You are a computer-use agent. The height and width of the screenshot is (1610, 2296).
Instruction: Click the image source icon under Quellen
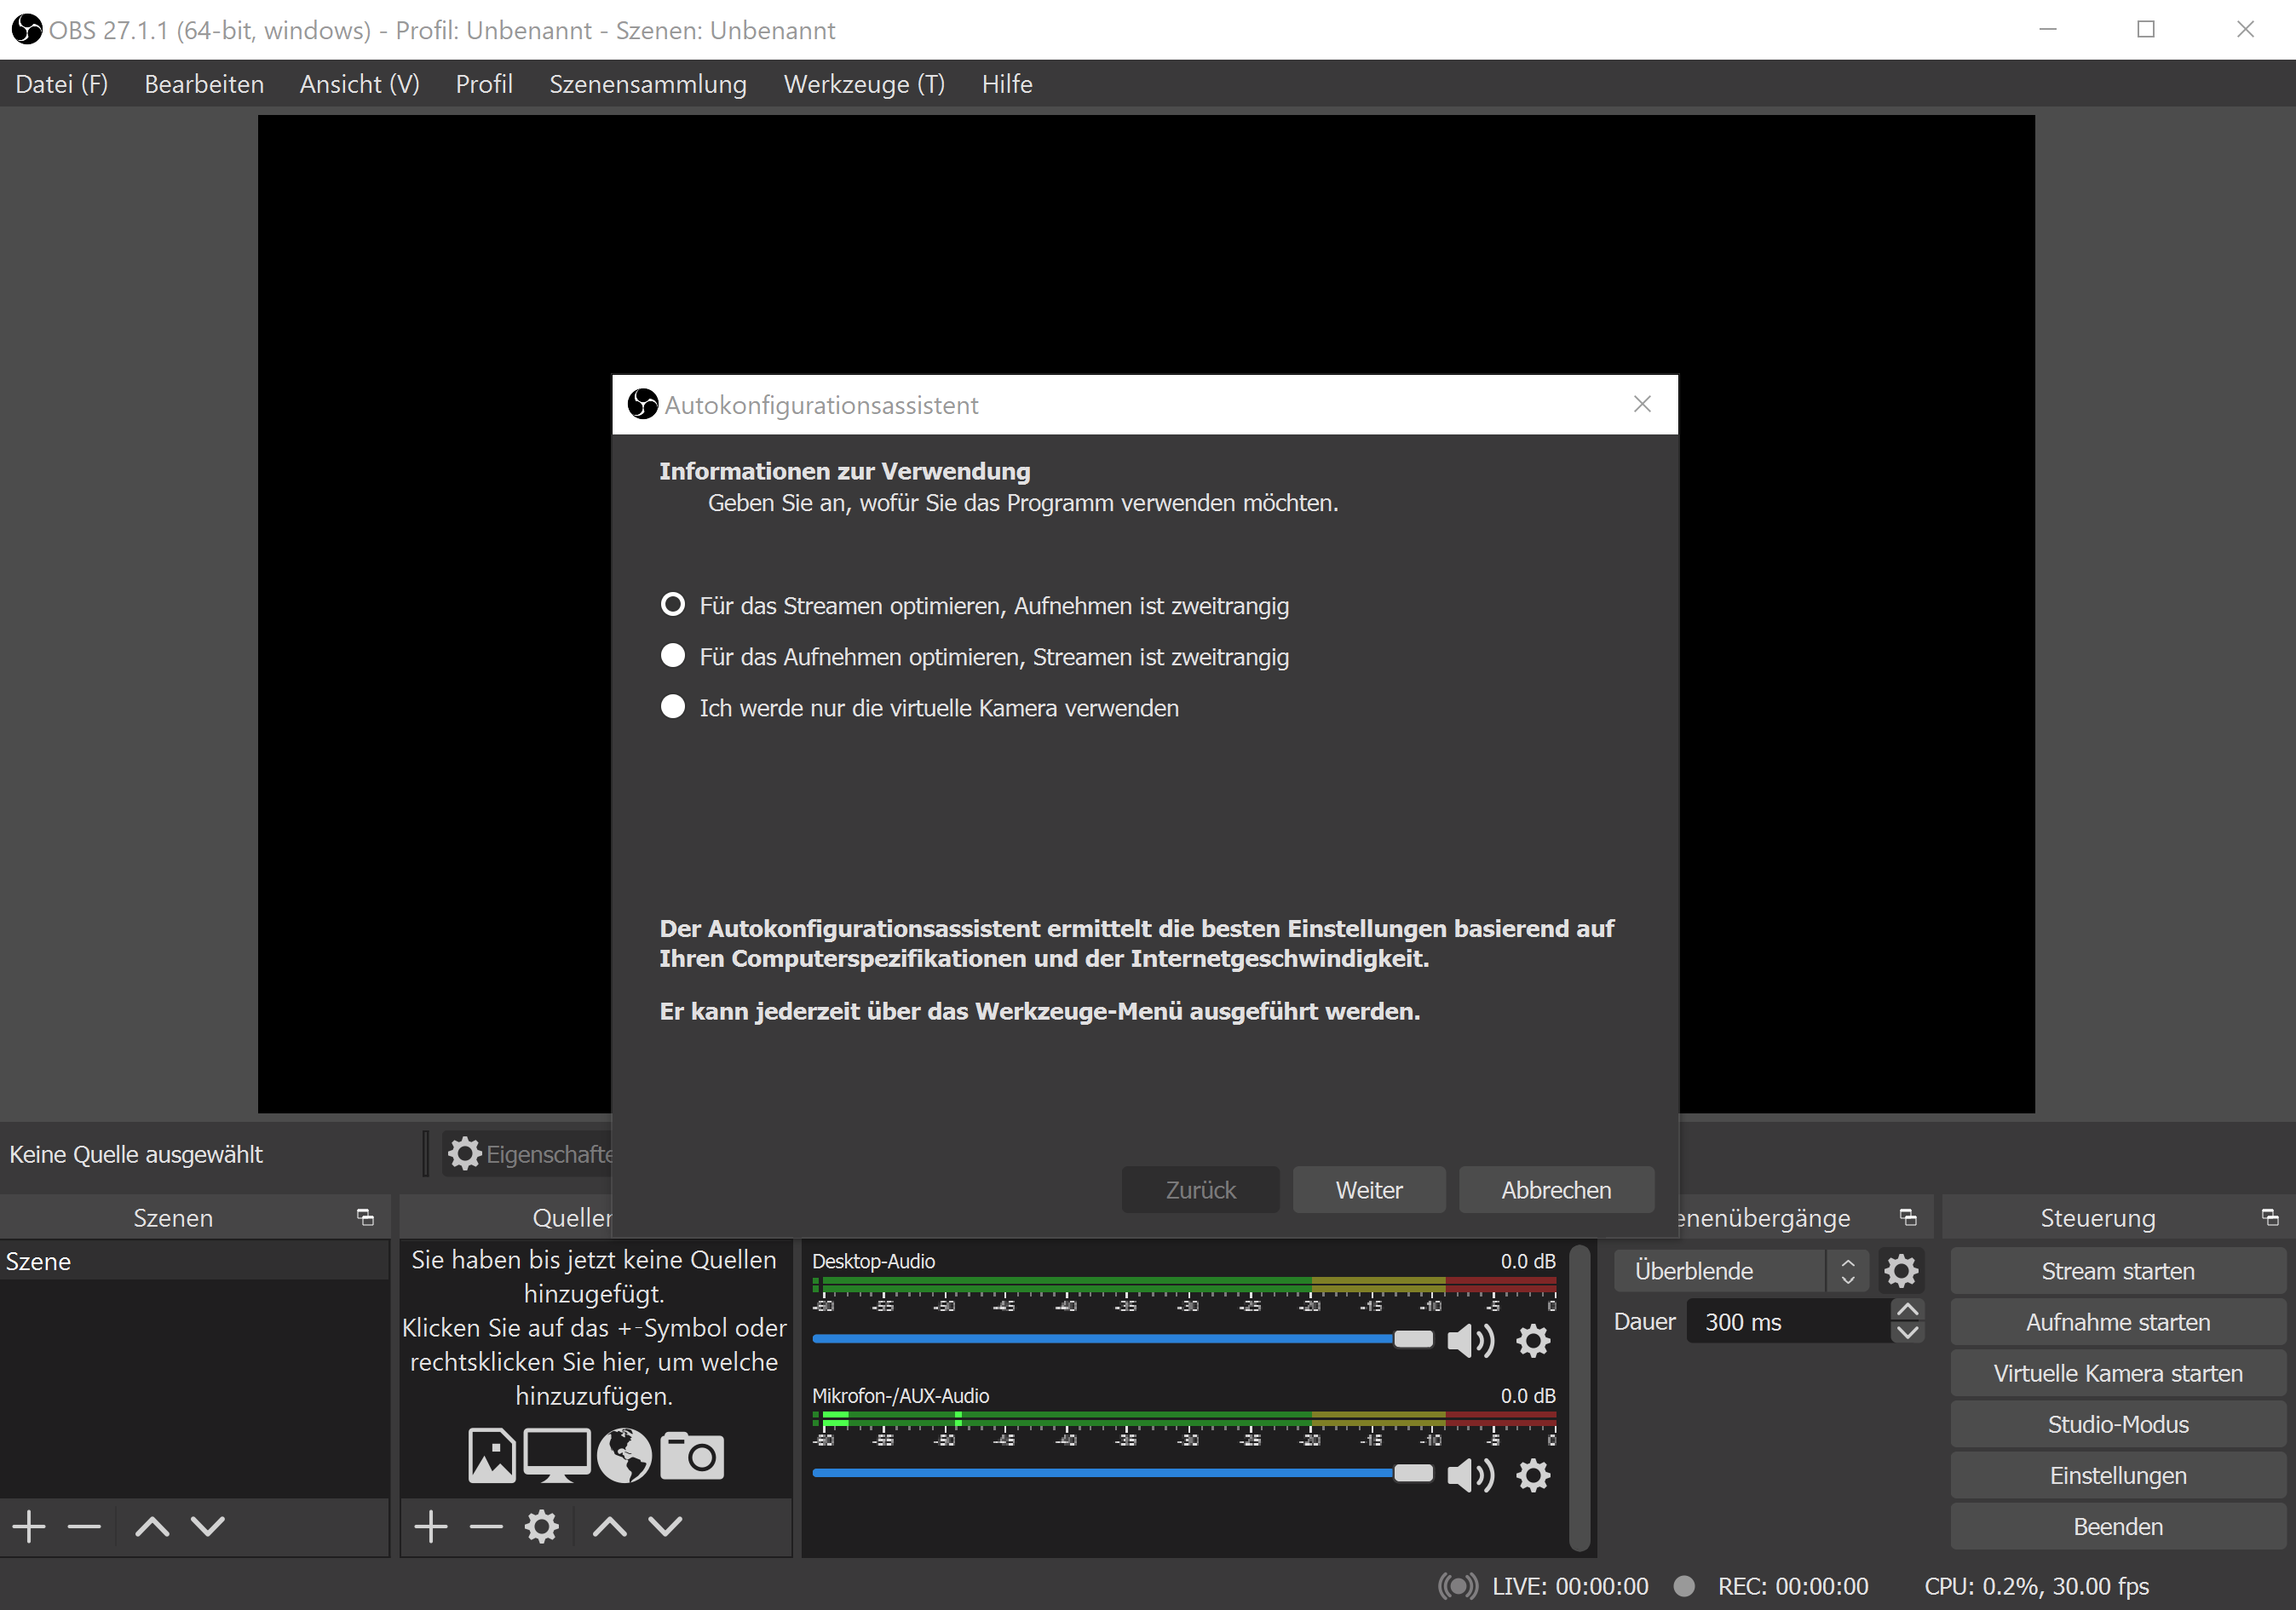492,1455
